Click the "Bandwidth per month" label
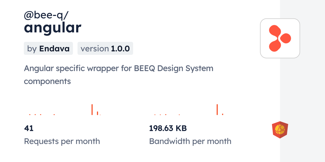Screen dimensions: 325x162 coord(190,141)
